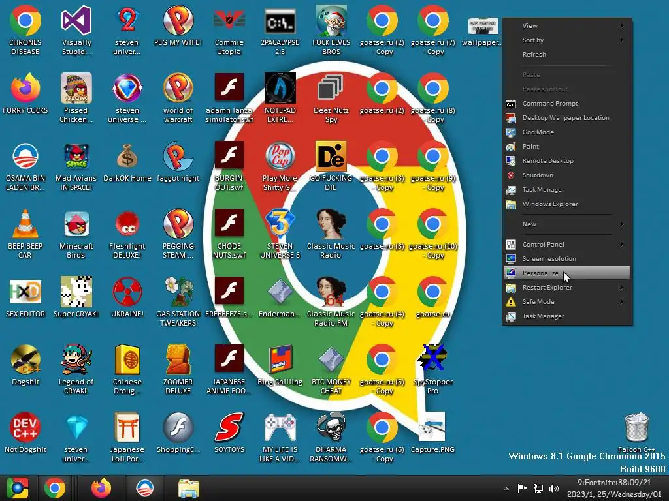
Task: Select Command Prompt from context menu
Action: coord(567,104)
